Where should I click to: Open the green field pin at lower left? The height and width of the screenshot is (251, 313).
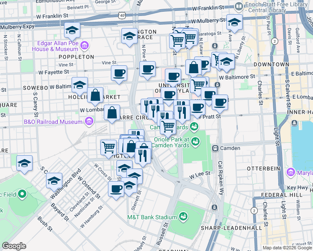point(22,195)
